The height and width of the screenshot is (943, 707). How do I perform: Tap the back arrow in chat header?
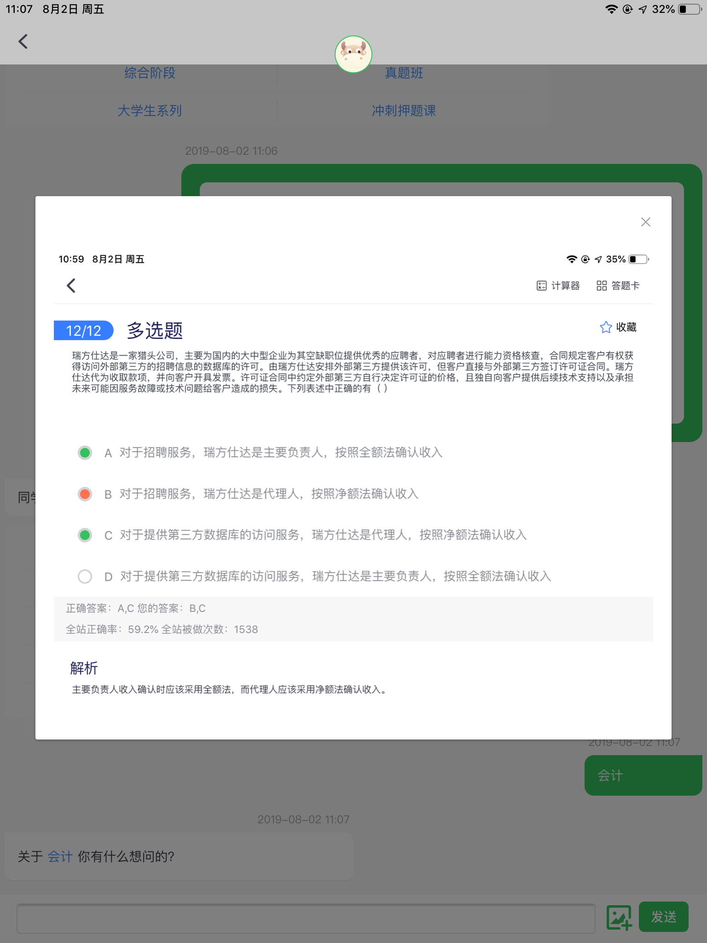[23, 41]
